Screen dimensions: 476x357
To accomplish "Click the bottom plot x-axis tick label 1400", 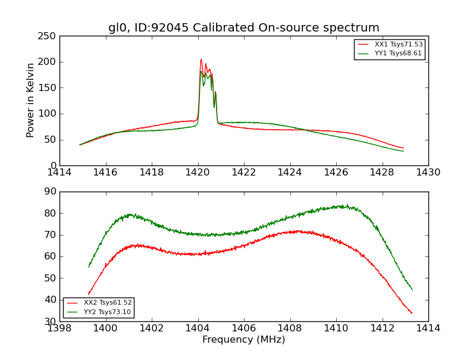I will [105, 328].
